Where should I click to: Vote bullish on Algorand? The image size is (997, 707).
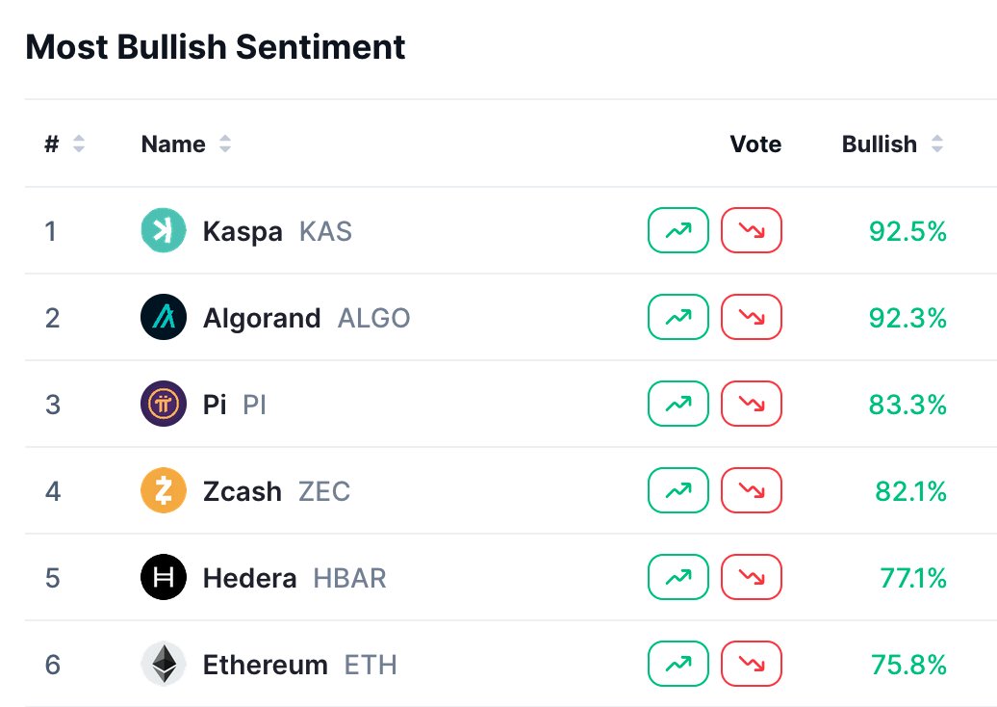tap(678, 318)
